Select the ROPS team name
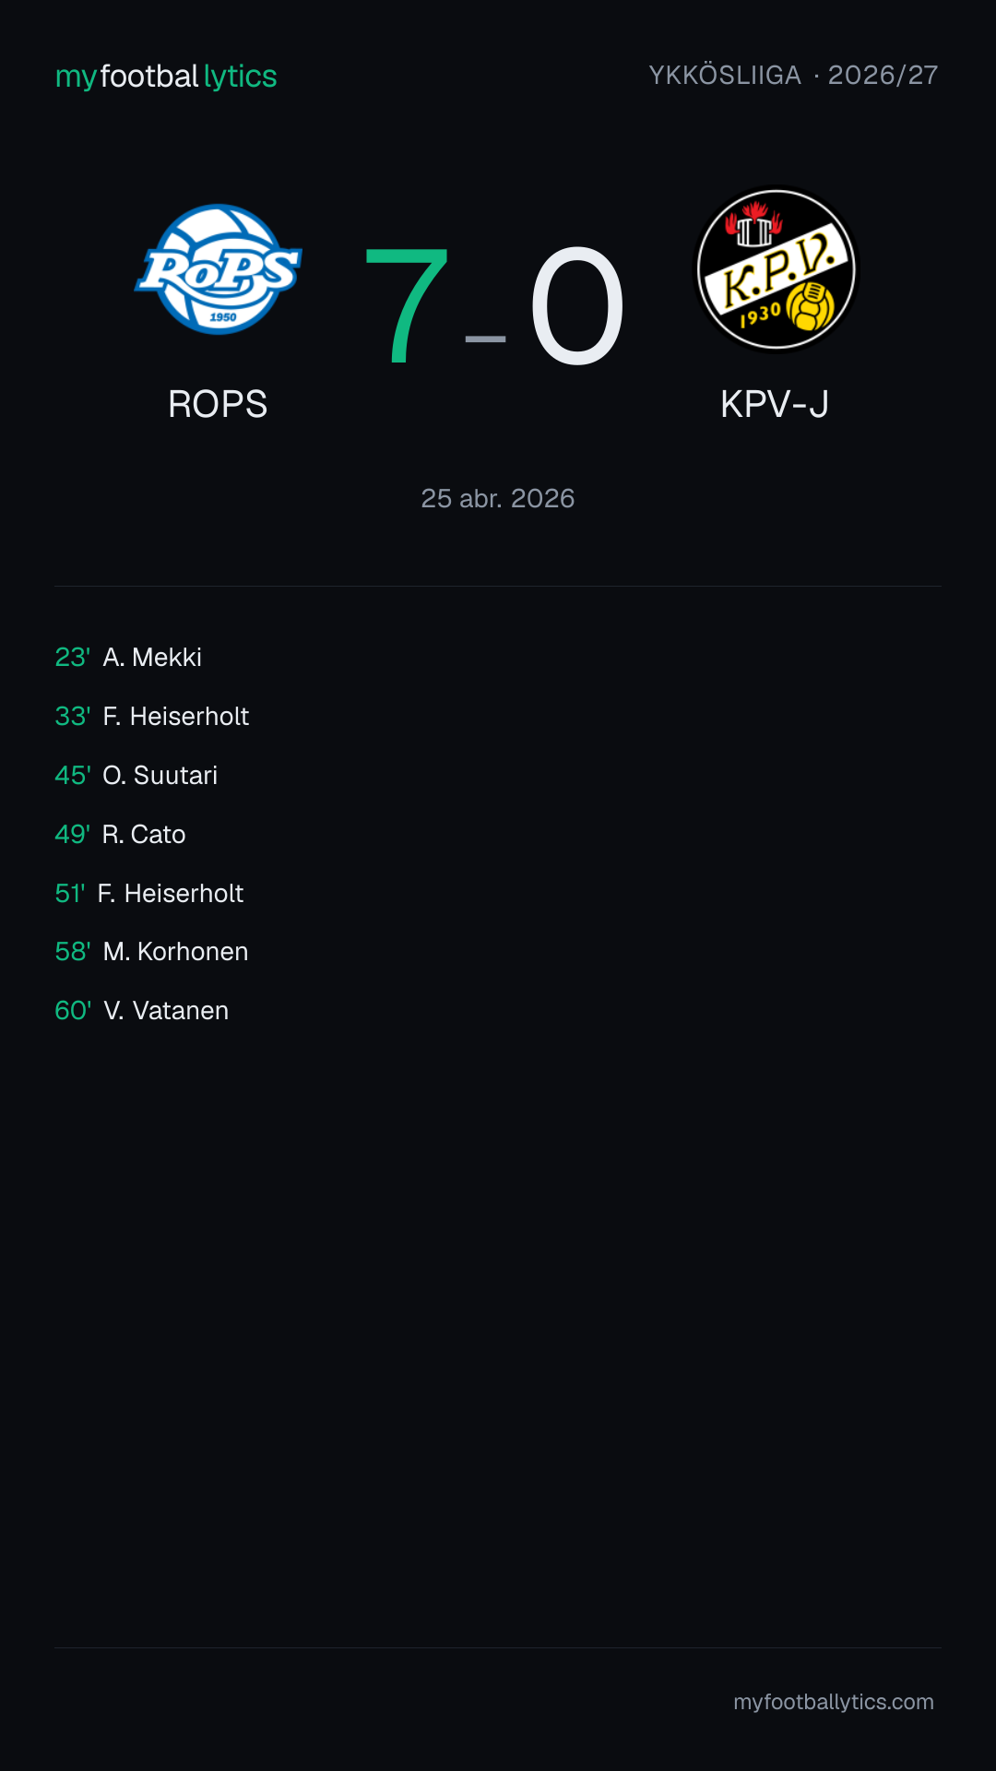The image size is (996, 1771). (x=218, y=404)
